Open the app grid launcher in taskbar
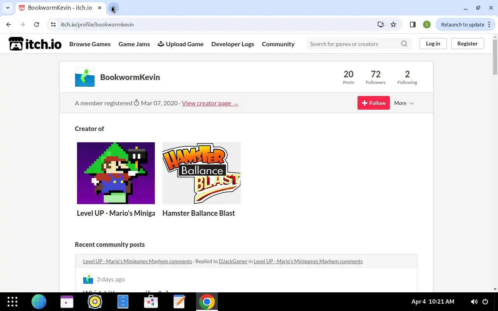Screen dimensions: 498x311 [12, 302]
